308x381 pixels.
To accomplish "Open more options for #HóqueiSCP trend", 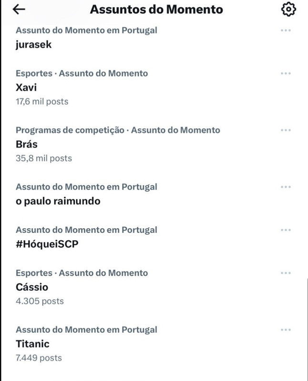I will coord(286,230).
